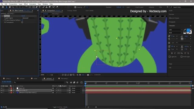The height and width of the screenshot is (109, 194).
Task: Hide the Null 15 layer eye
Action: pyautogui.click(x=2, y=88)
